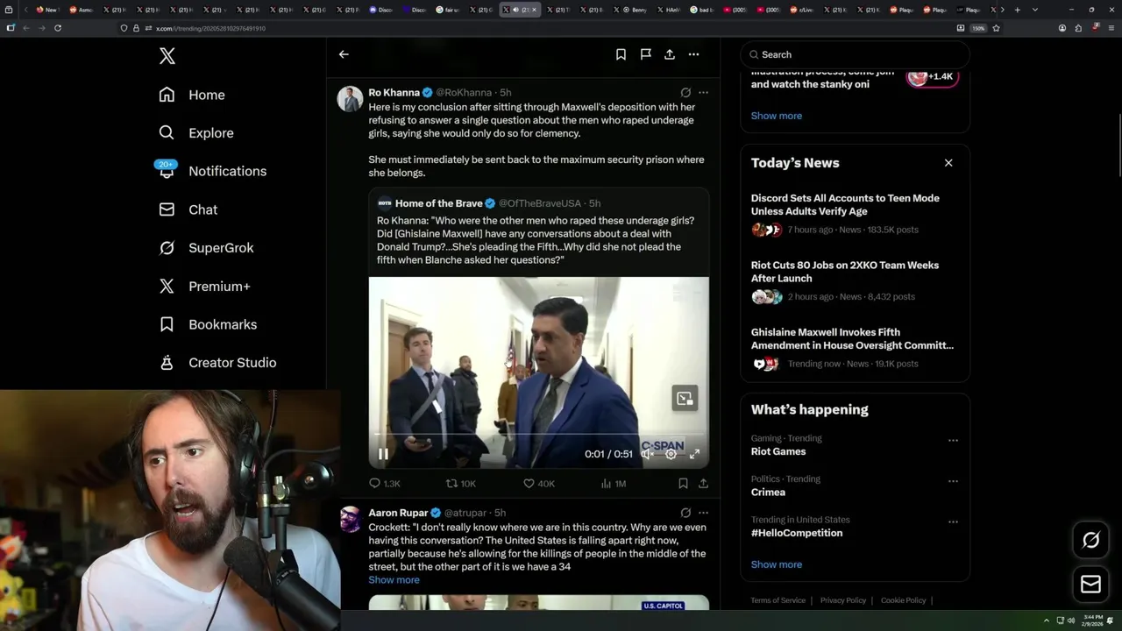Open the Terms of Service link
Screen dimensions: 1122x631
pos(778,600)
